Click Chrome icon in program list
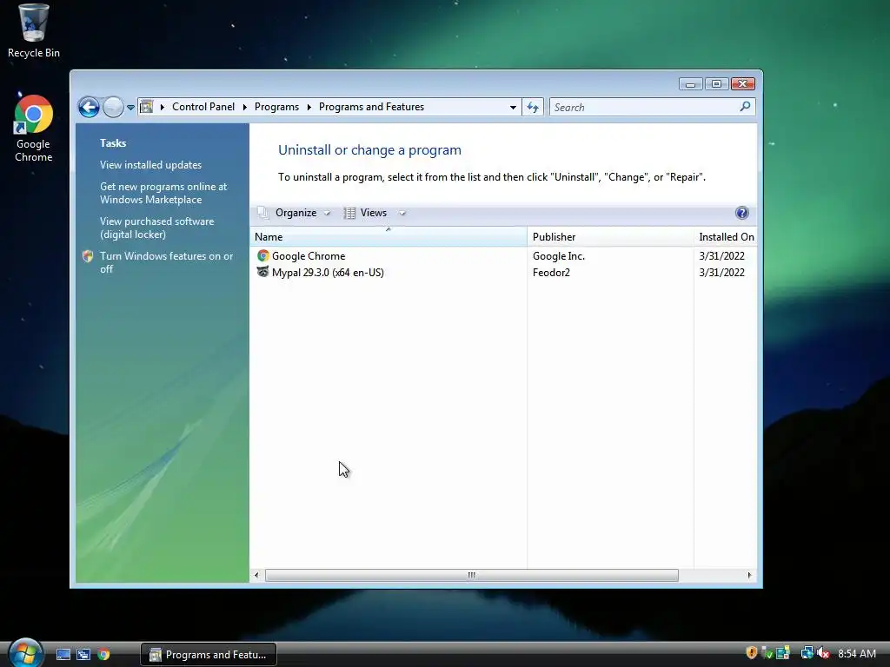This screenshot has width=890, height=667. coord(262,256)
